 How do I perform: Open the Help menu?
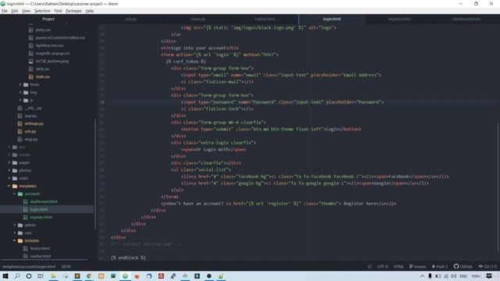click(x=90, y=11)
